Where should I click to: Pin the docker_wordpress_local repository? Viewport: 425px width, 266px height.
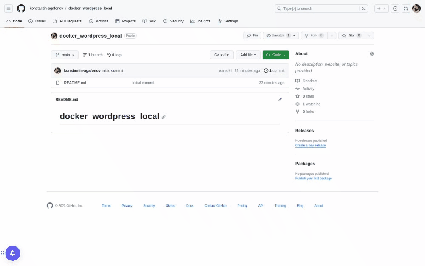pos(252,36)
